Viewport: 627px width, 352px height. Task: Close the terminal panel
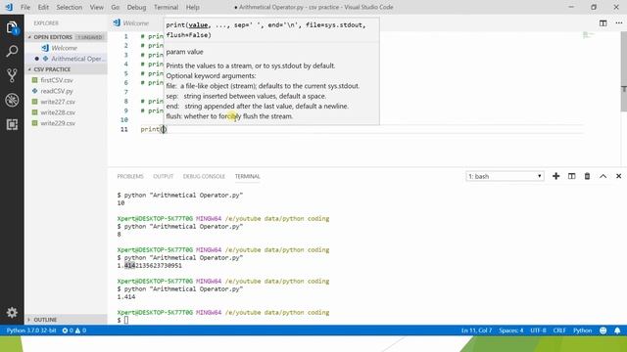click(618, 176)
